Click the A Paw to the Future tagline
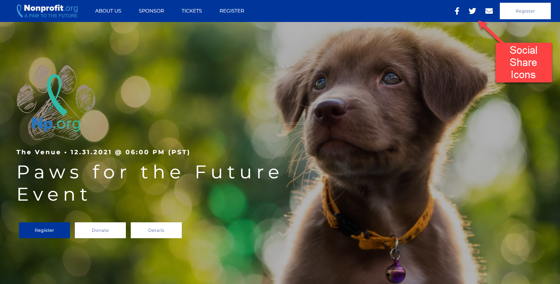560x284 pixels. (x=51, y=16)
